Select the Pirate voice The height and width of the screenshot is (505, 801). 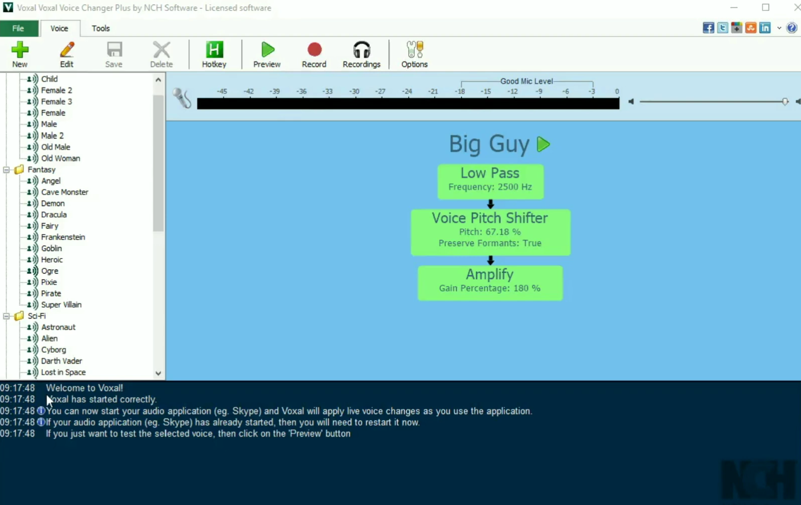click(x=51, y=294)
